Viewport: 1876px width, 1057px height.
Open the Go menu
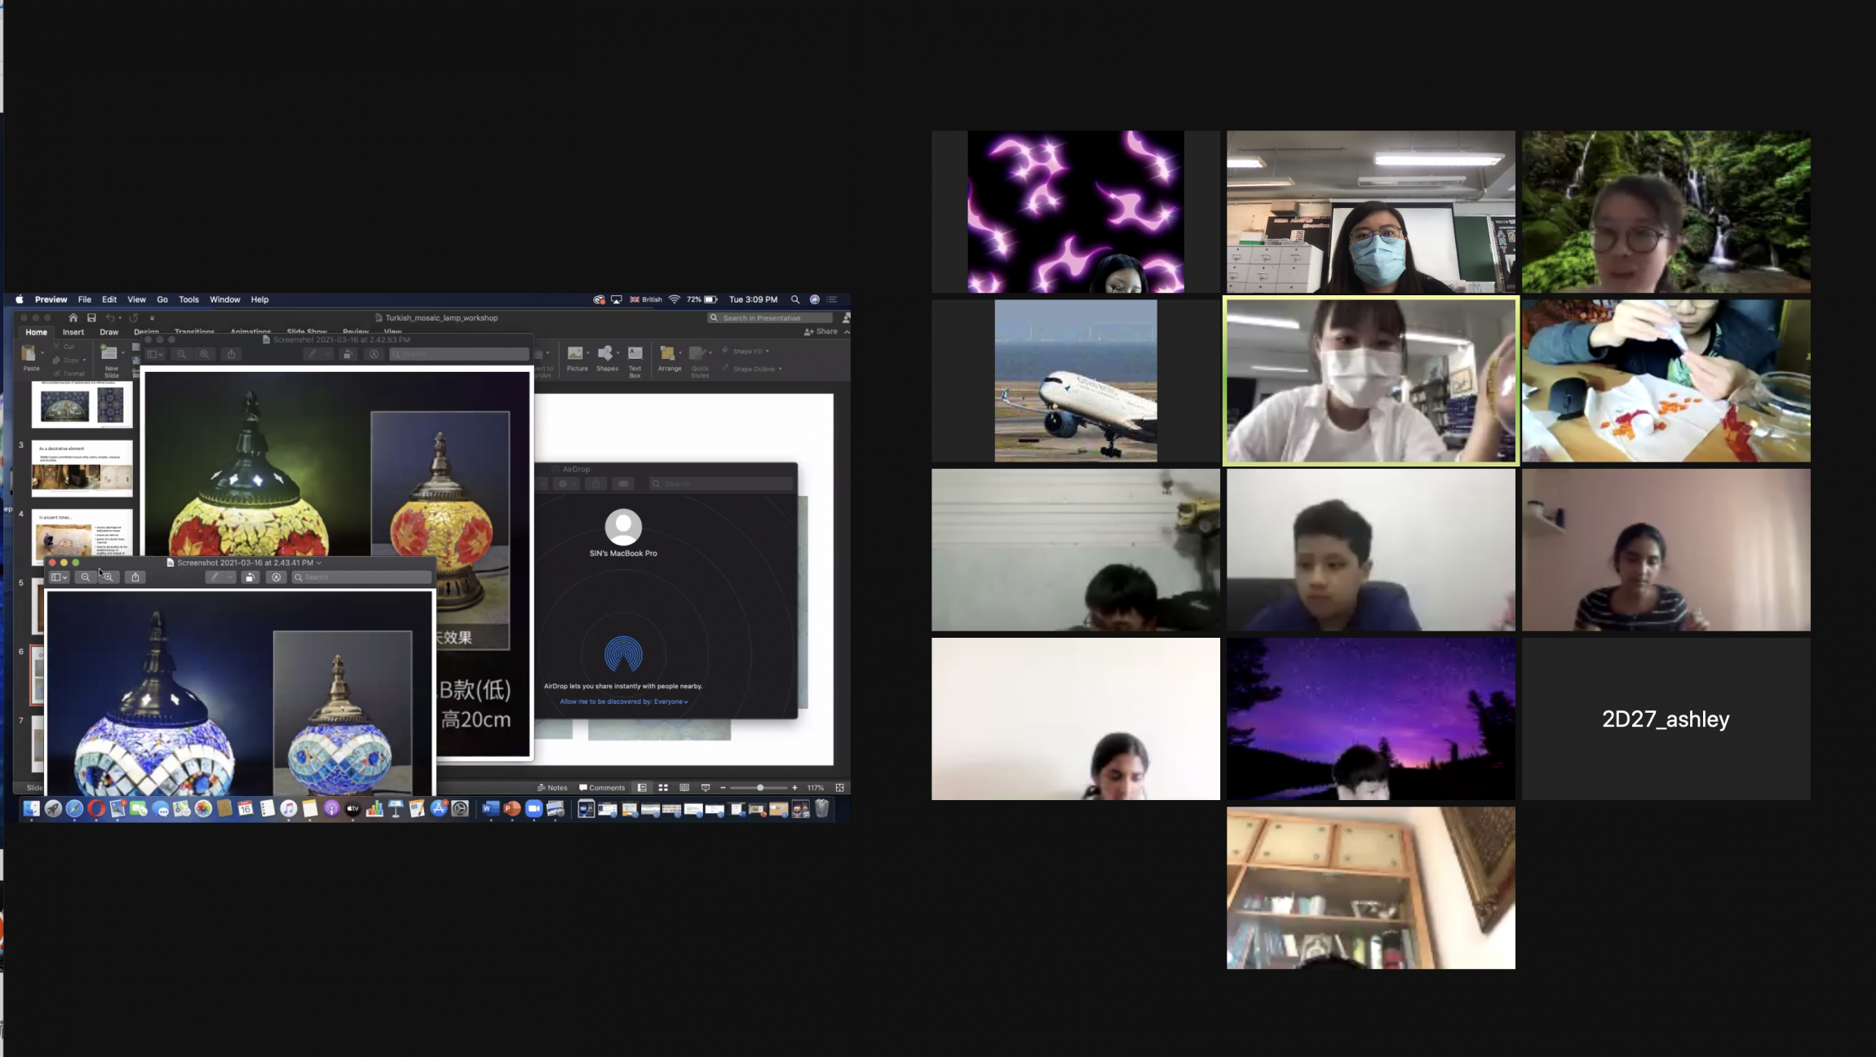[162, 299]
